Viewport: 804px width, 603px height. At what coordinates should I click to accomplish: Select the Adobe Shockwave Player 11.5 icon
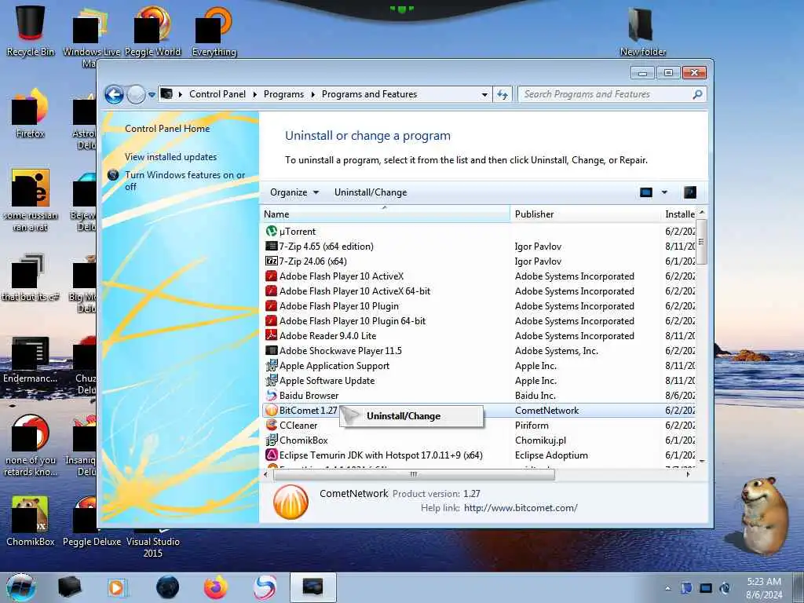(271, 351)
